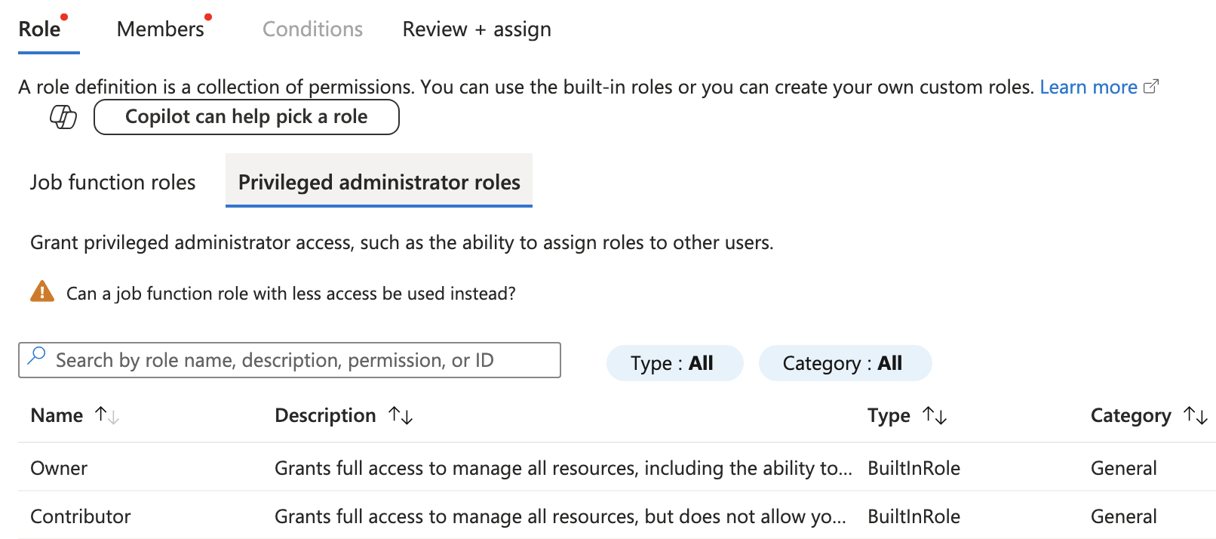1216x539 pixels.
Task: Select the Owner role row
Action: pos(616,467)
